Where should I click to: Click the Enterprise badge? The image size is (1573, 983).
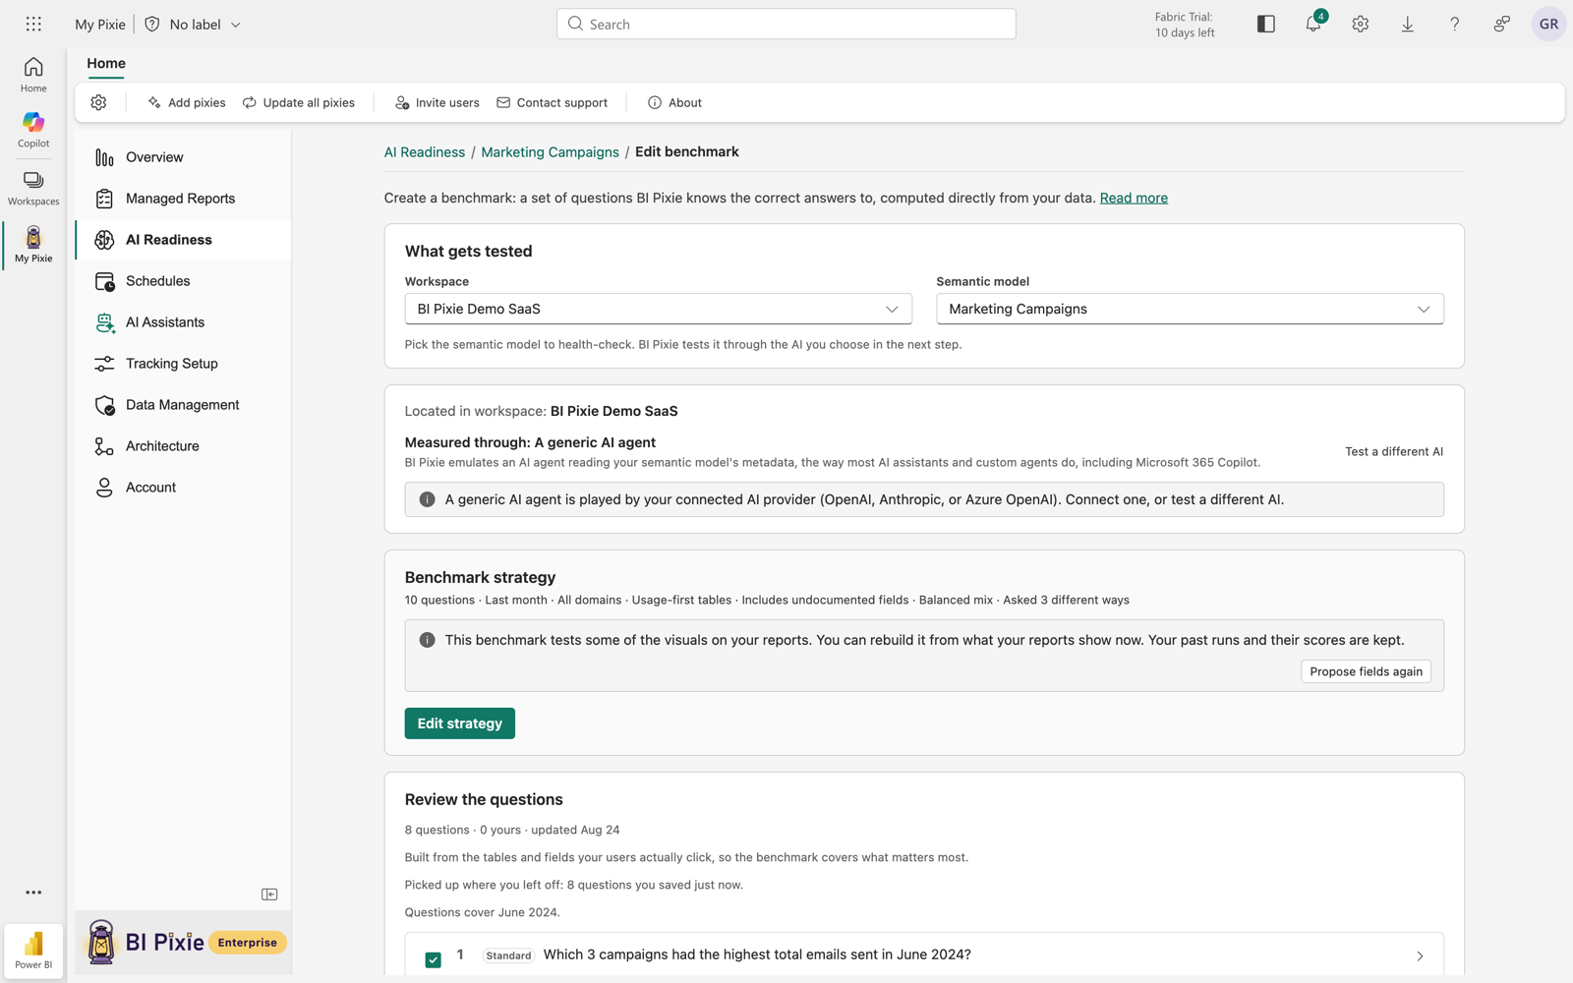pos(248,943)
